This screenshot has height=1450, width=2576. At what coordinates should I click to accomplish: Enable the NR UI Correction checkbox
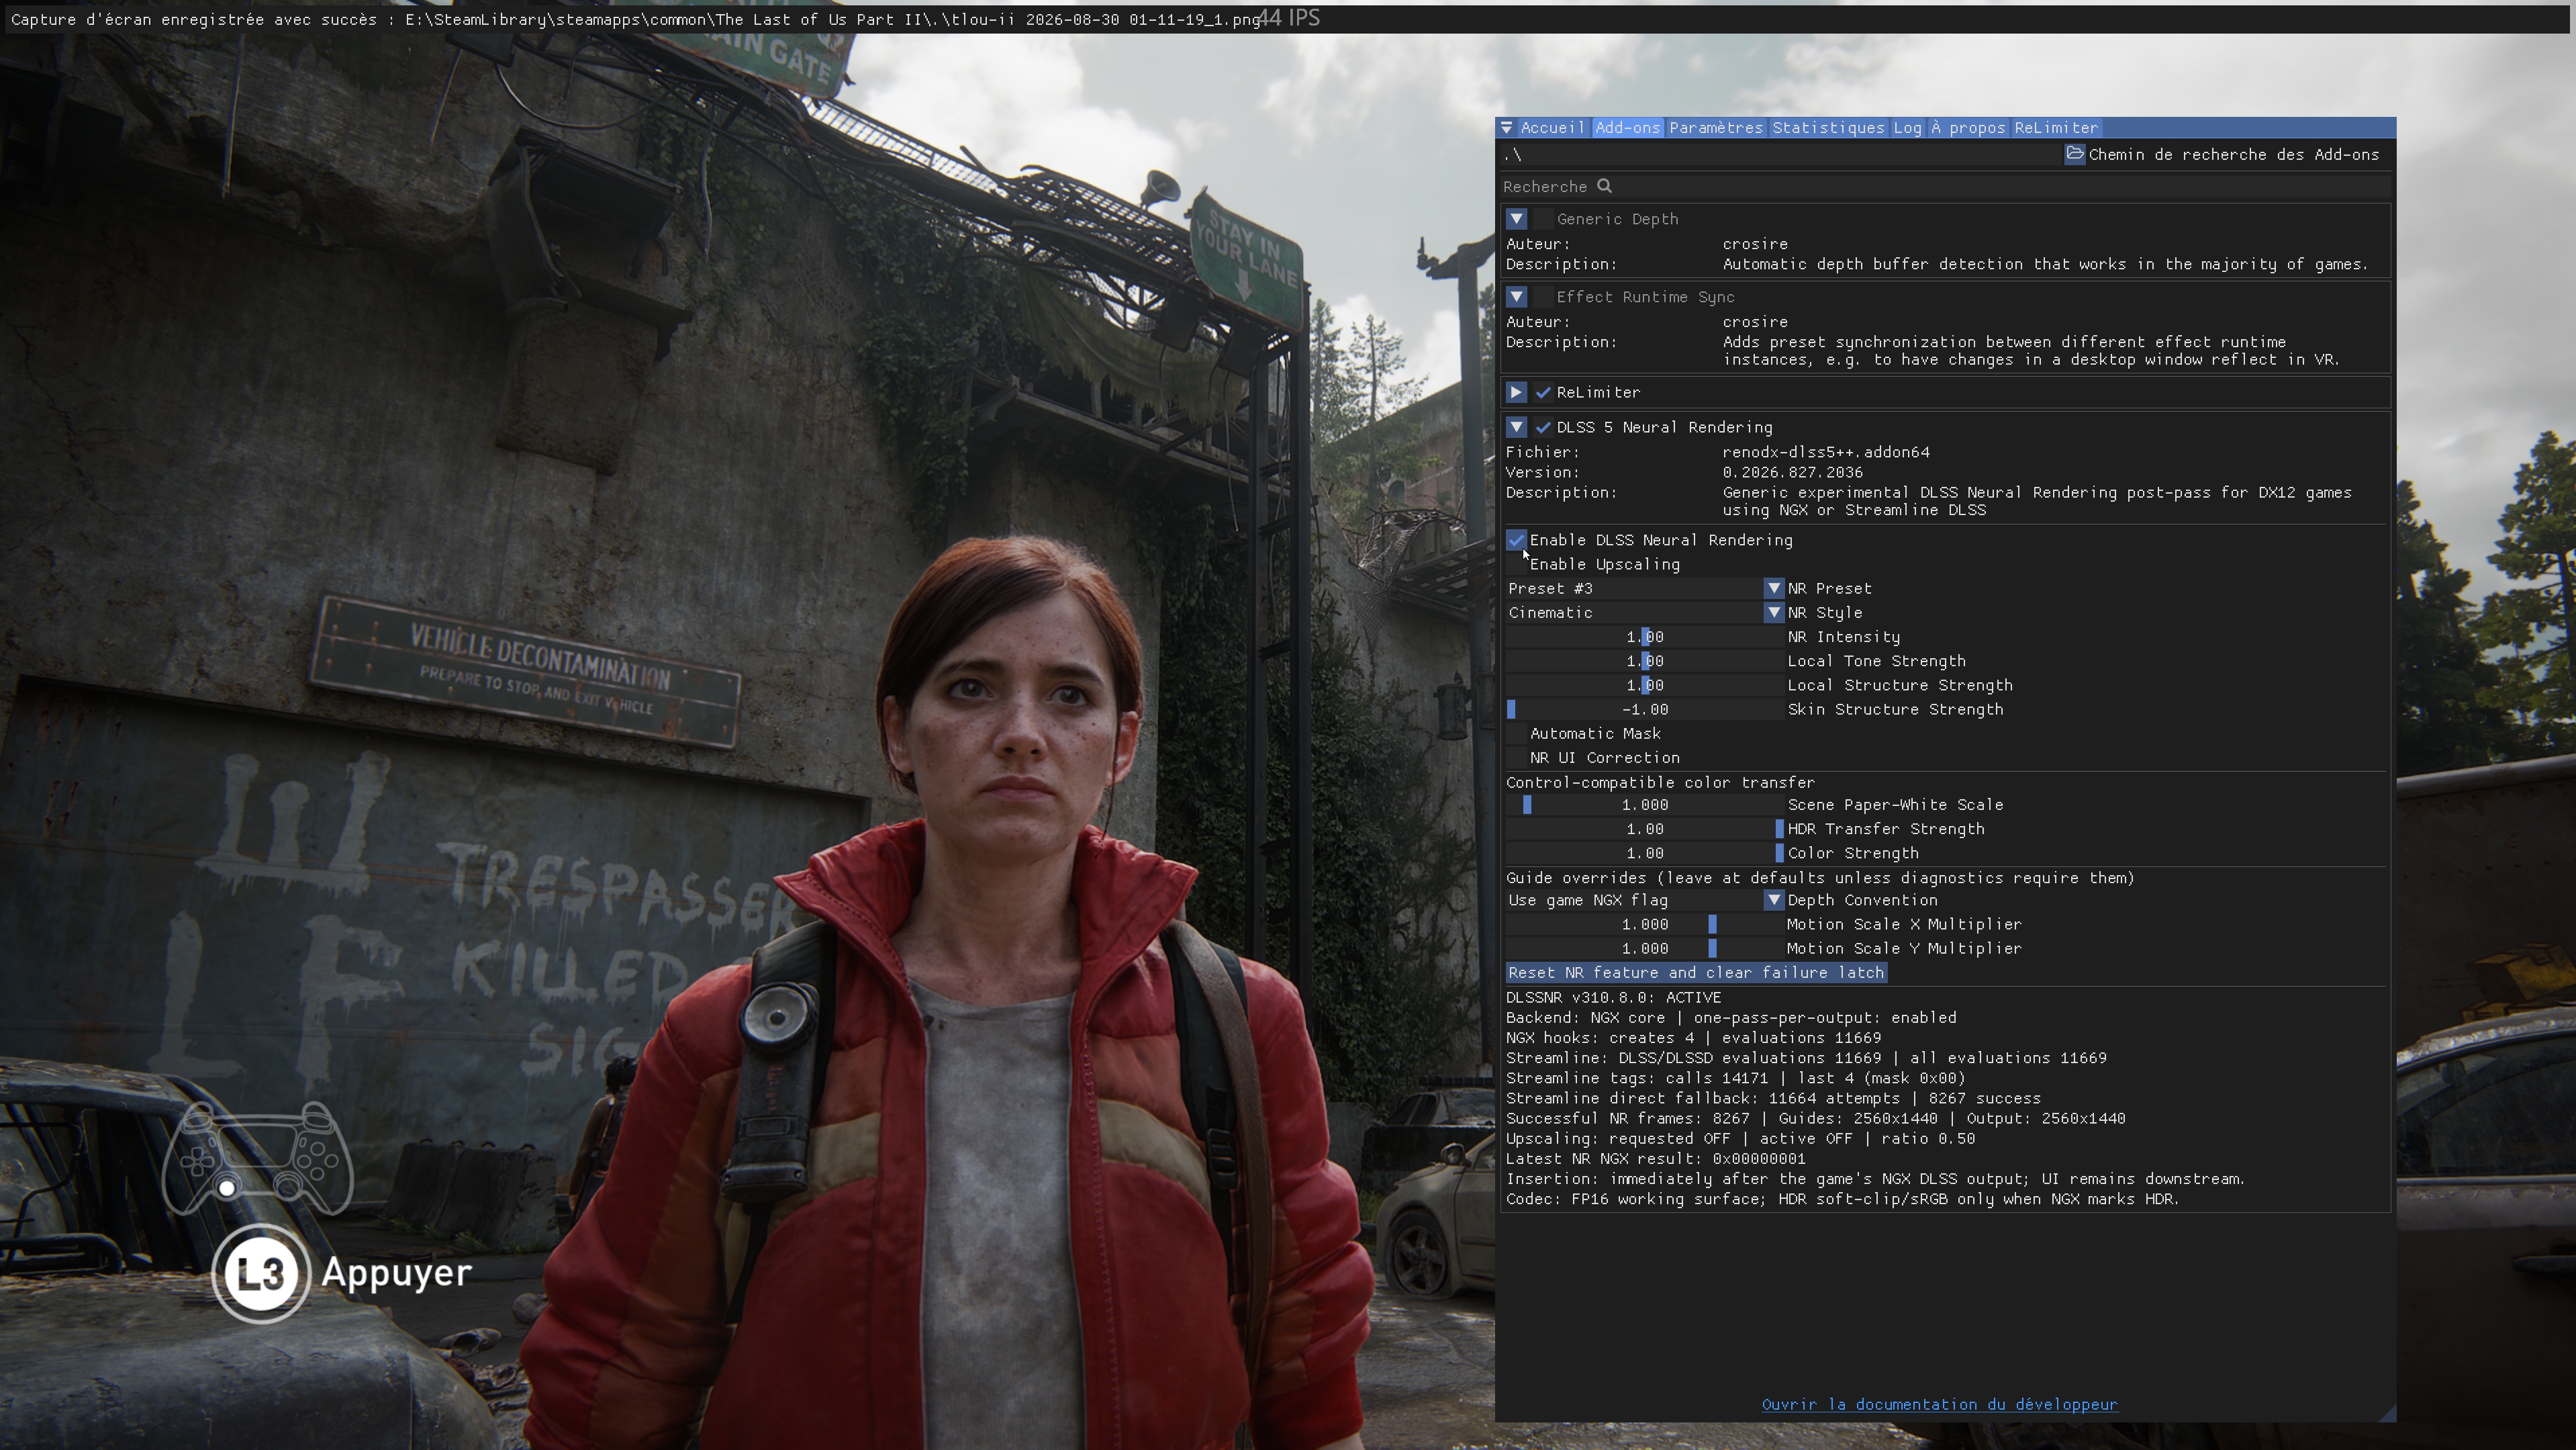click(x=1517, y=758)
